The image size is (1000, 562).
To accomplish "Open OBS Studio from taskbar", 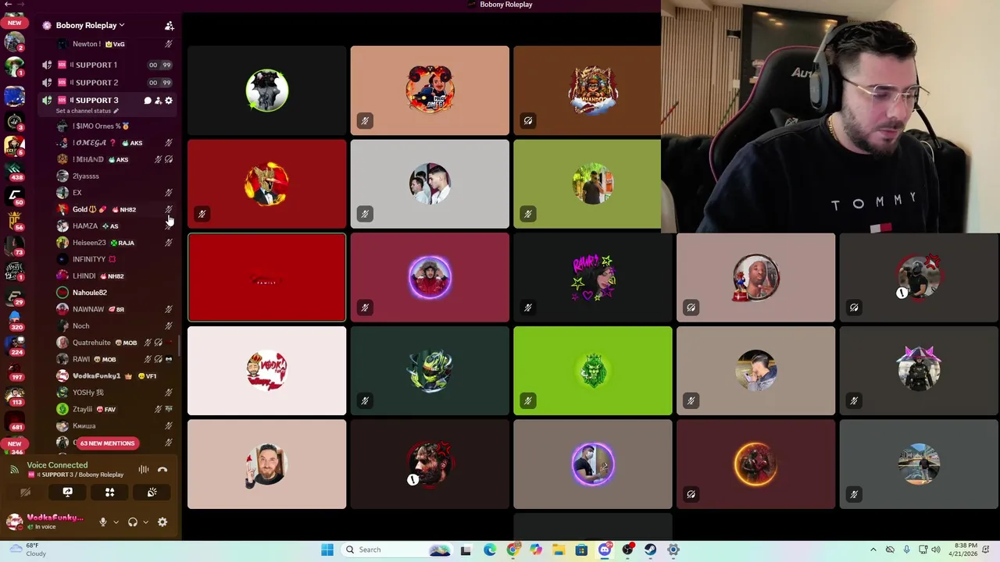I will (x=627, y=550).
